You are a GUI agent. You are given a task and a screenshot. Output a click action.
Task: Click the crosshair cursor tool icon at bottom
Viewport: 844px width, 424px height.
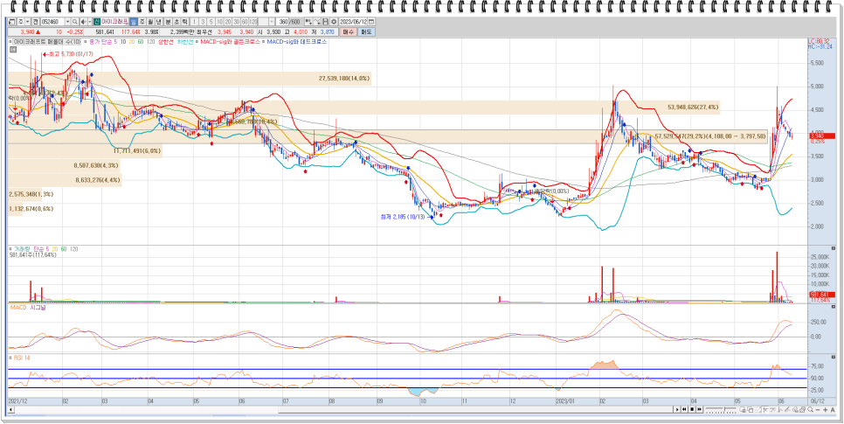click(x=765, y=410)
